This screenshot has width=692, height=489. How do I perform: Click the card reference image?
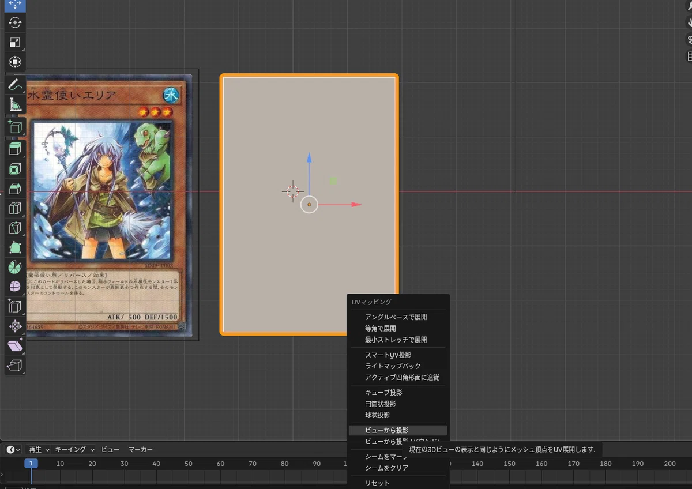coord(107,206)
